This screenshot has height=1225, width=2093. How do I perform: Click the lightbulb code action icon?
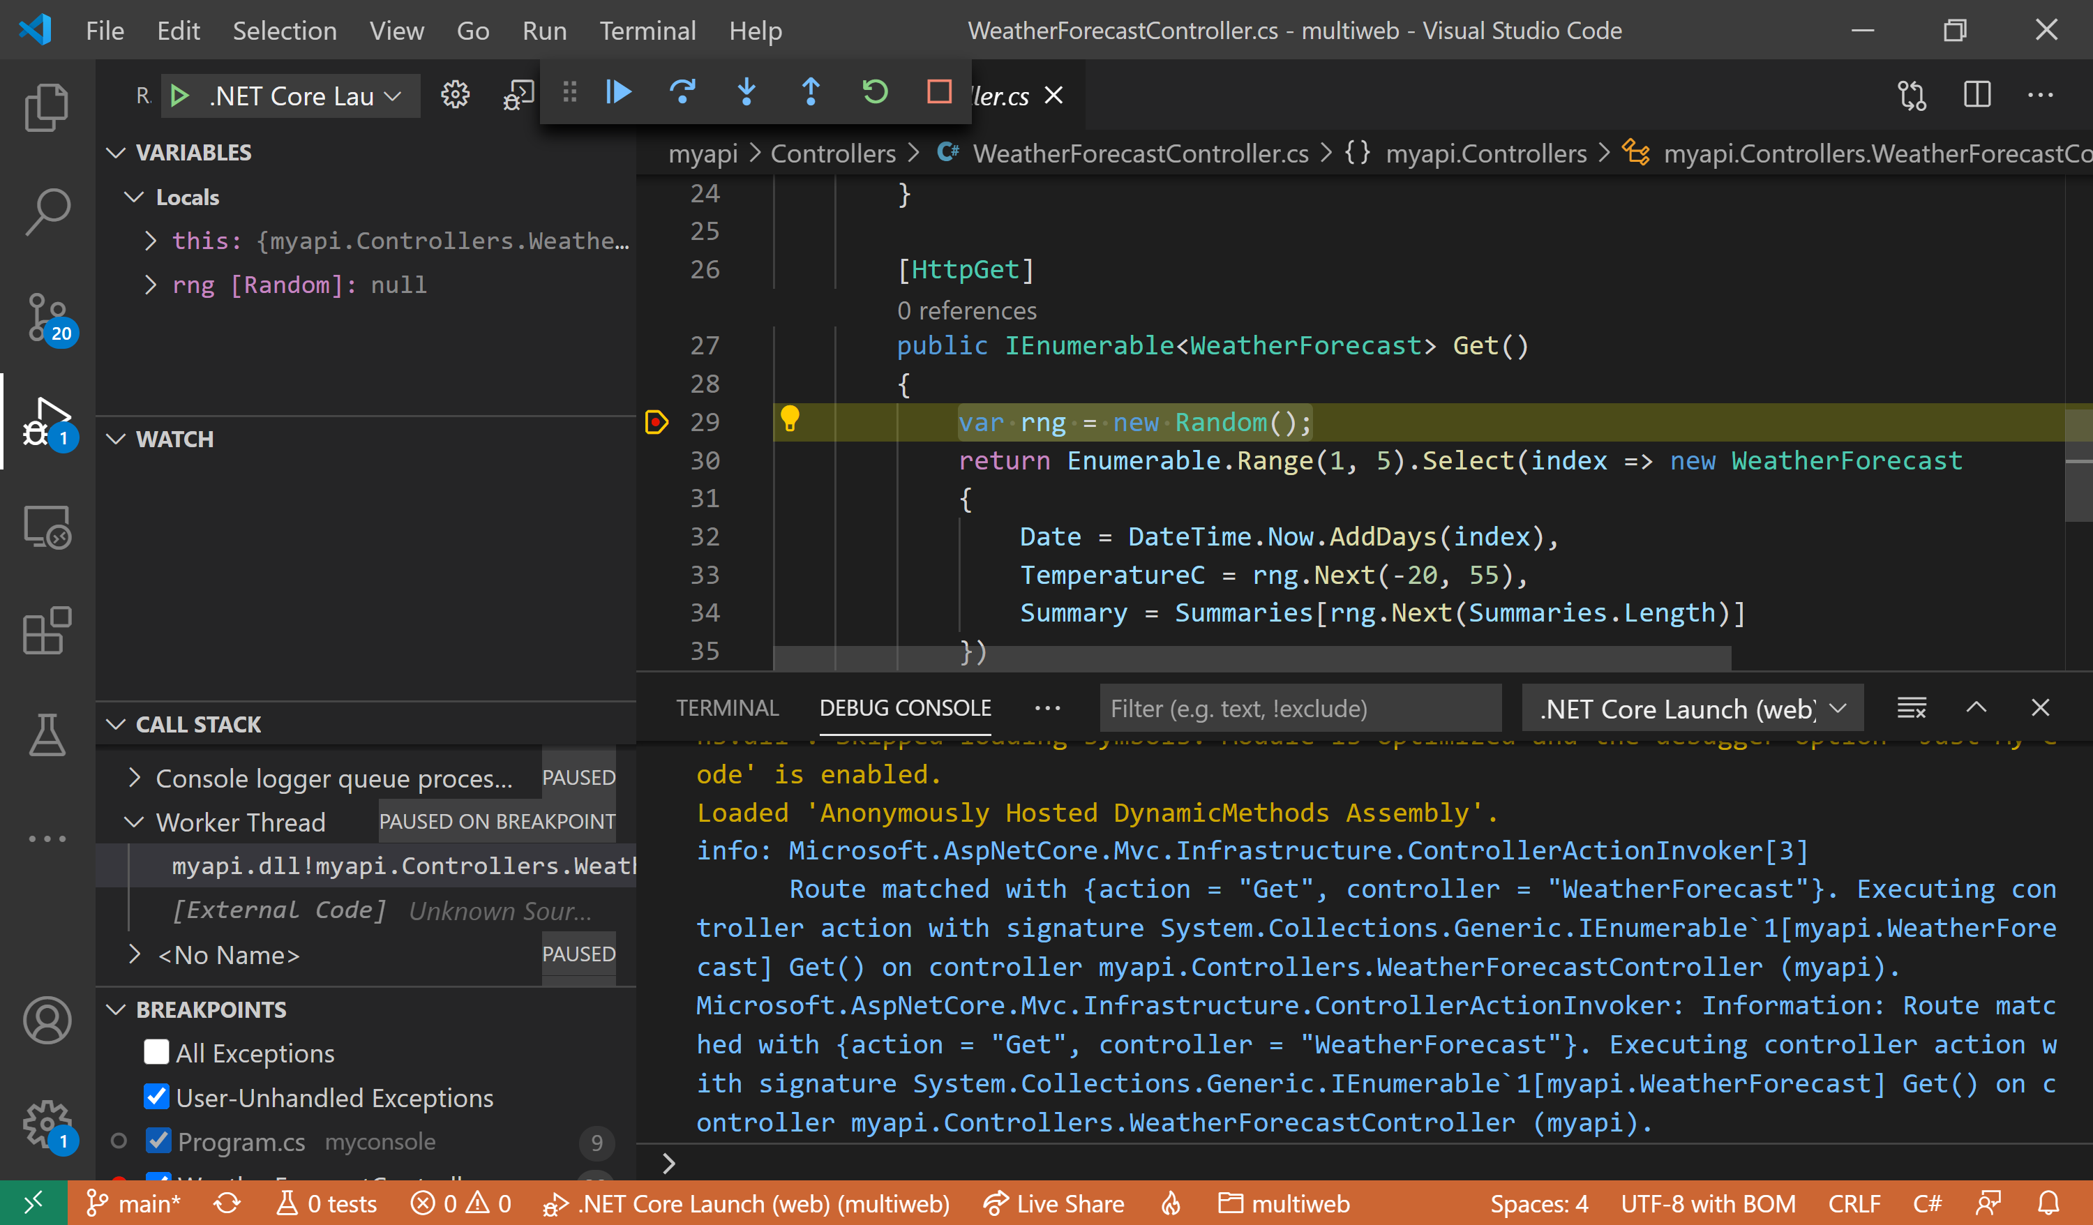tap(789, 419)
